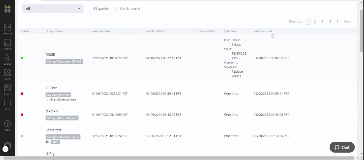Click the Knowi logo icon
The width and height of the screenshot is (364, 160).
pyautogui.click(x=7, y=9)
